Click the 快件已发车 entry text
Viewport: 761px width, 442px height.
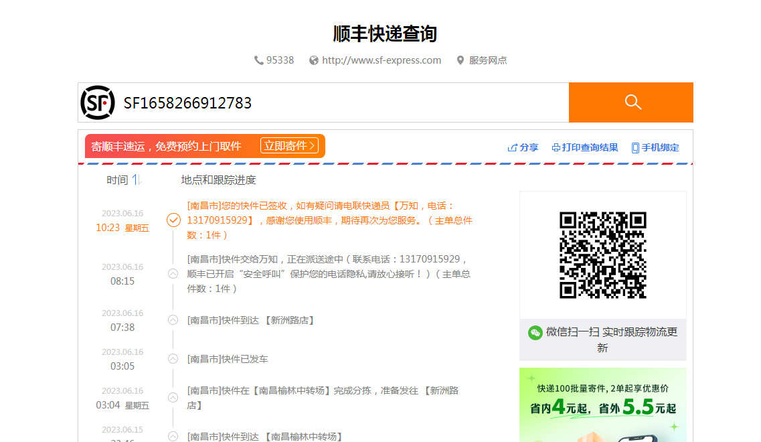[228, 359]
